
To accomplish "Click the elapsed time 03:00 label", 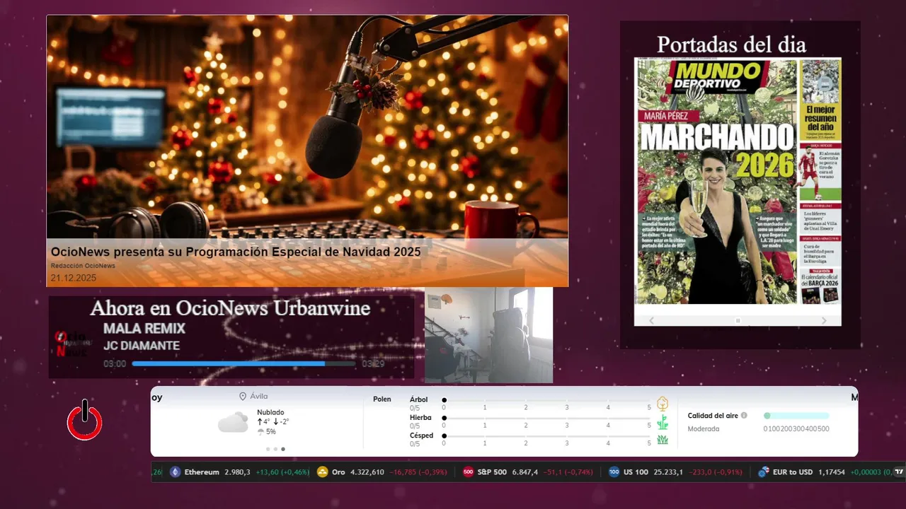I will pos(115,364).
